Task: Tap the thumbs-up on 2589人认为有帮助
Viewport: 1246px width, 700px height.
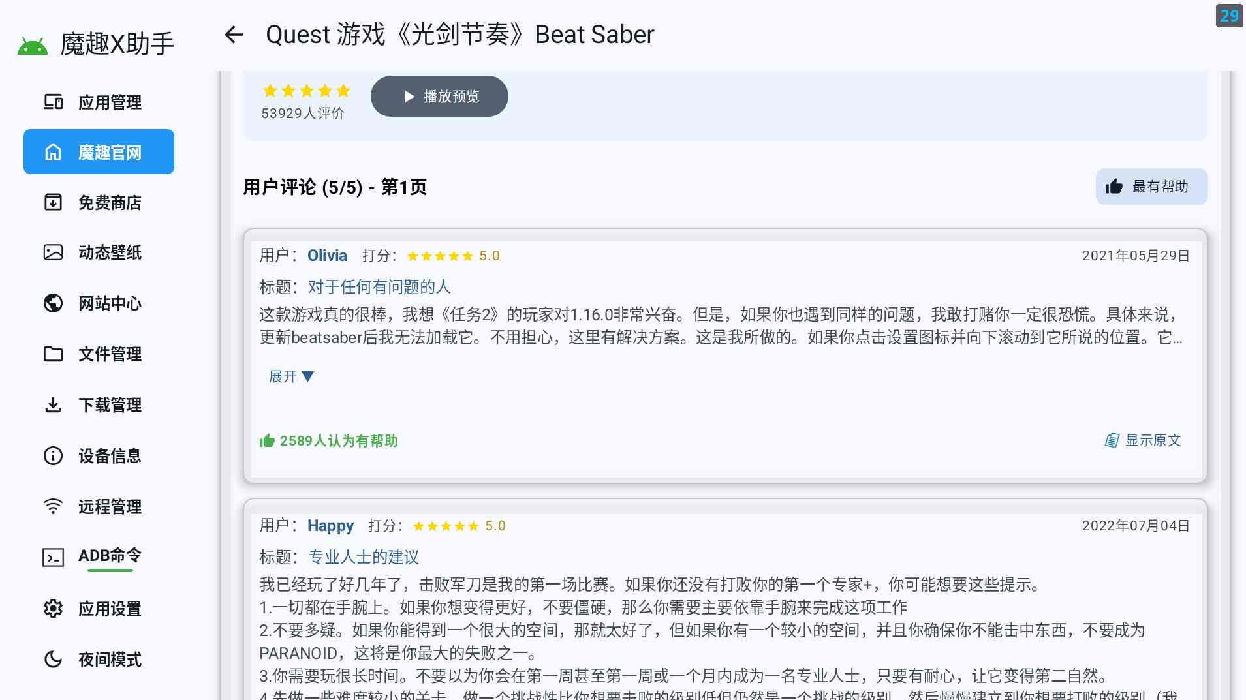Action: 268,440
